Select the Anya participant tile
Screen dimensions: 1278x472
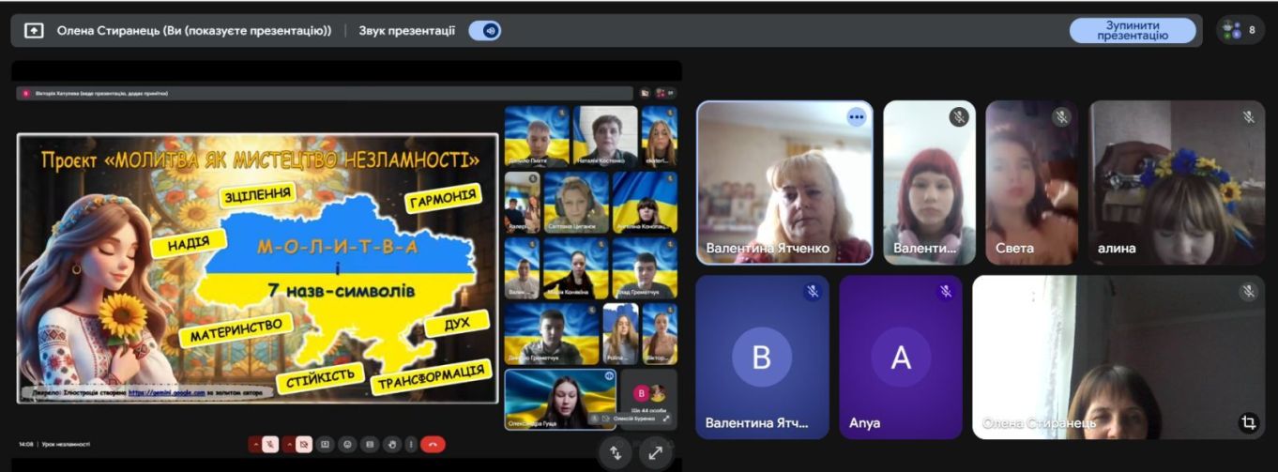[x=901, y=358]
